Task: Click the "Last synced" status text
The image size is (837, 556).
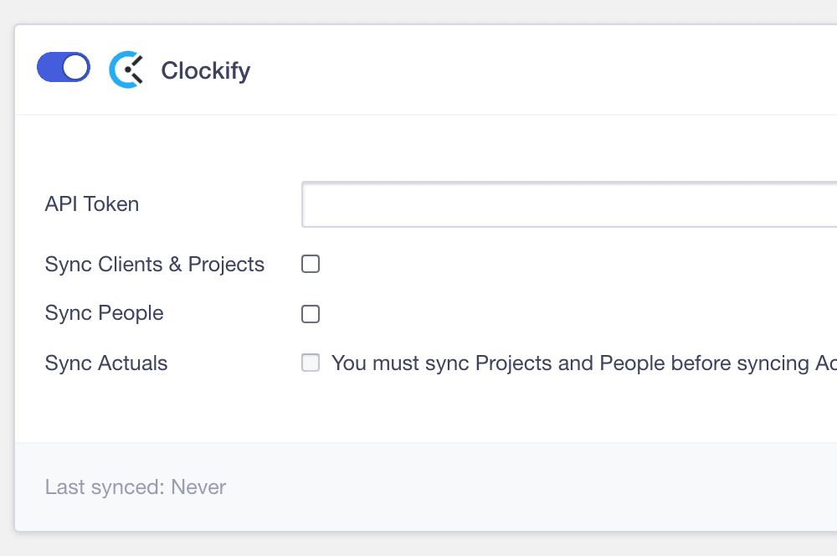Action: [105, 487]
